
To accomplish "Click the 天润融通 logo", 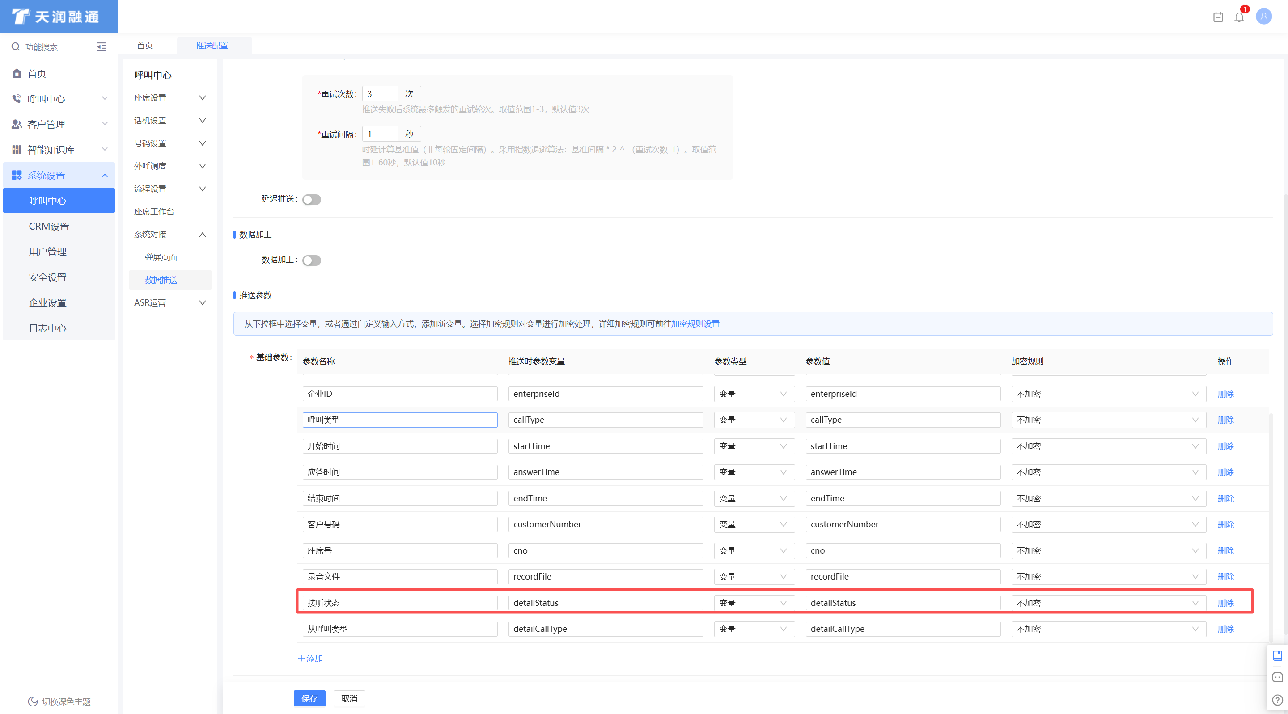I will pyautogui.click(x=55, y=17).
